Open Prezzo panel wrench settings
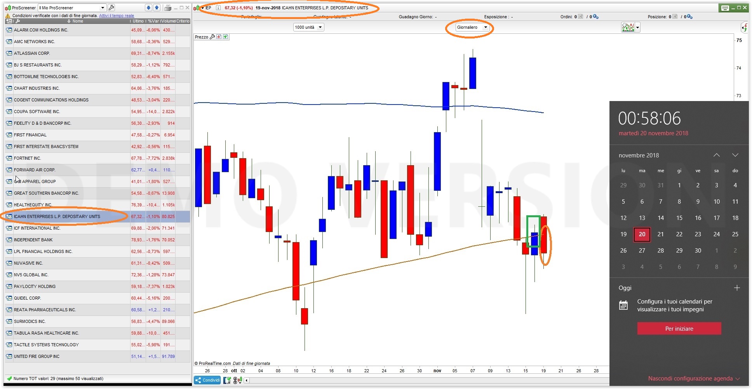The height and width of the screenshot is (389, 752). [x=212, y=37]
